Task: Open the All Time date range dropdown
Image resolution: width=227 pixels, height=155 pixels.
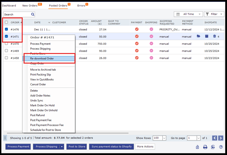Action: [188, 14]
